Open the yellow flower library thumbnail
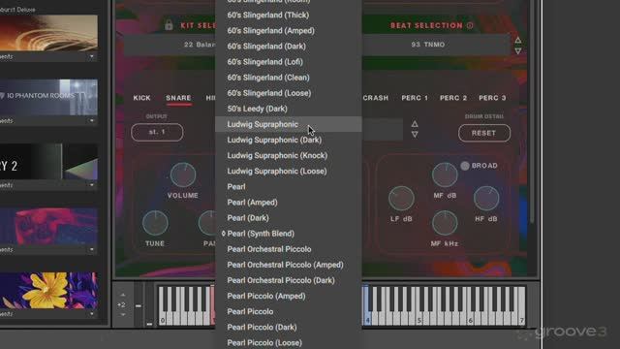Screen dimensions: 620x349 48,291
